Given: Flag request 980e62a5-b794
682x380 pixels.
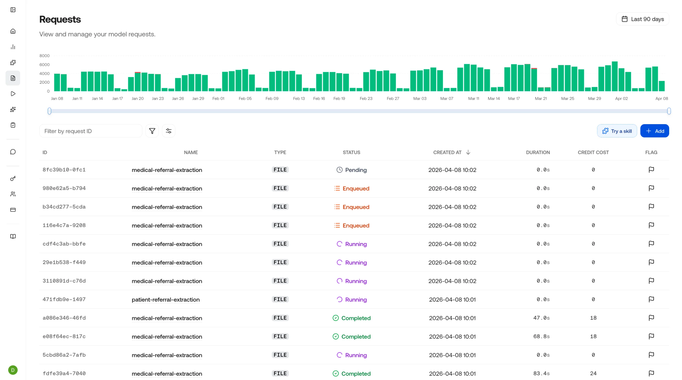Looking at the screenshot, I should [651, 188].
